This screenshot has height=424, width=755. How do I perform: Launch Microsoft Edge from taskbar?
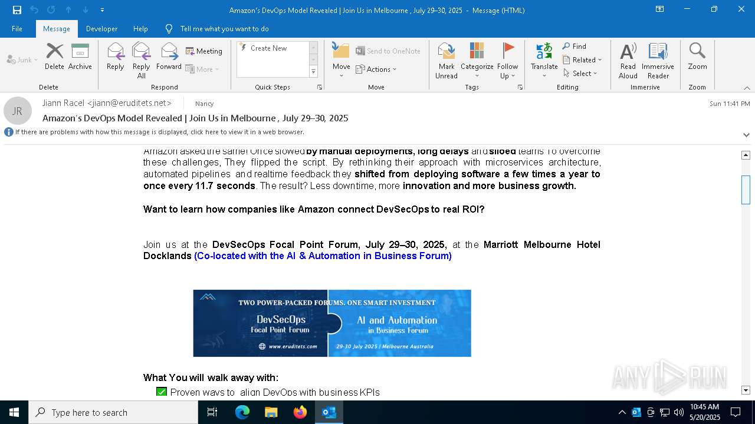[x=242, y=412]
